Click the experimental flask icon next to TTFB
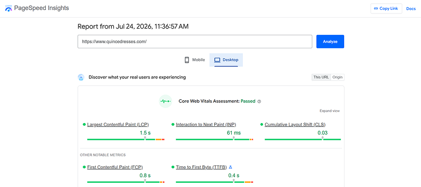This screenshot has width=421, height=187. tap(230, 167)
